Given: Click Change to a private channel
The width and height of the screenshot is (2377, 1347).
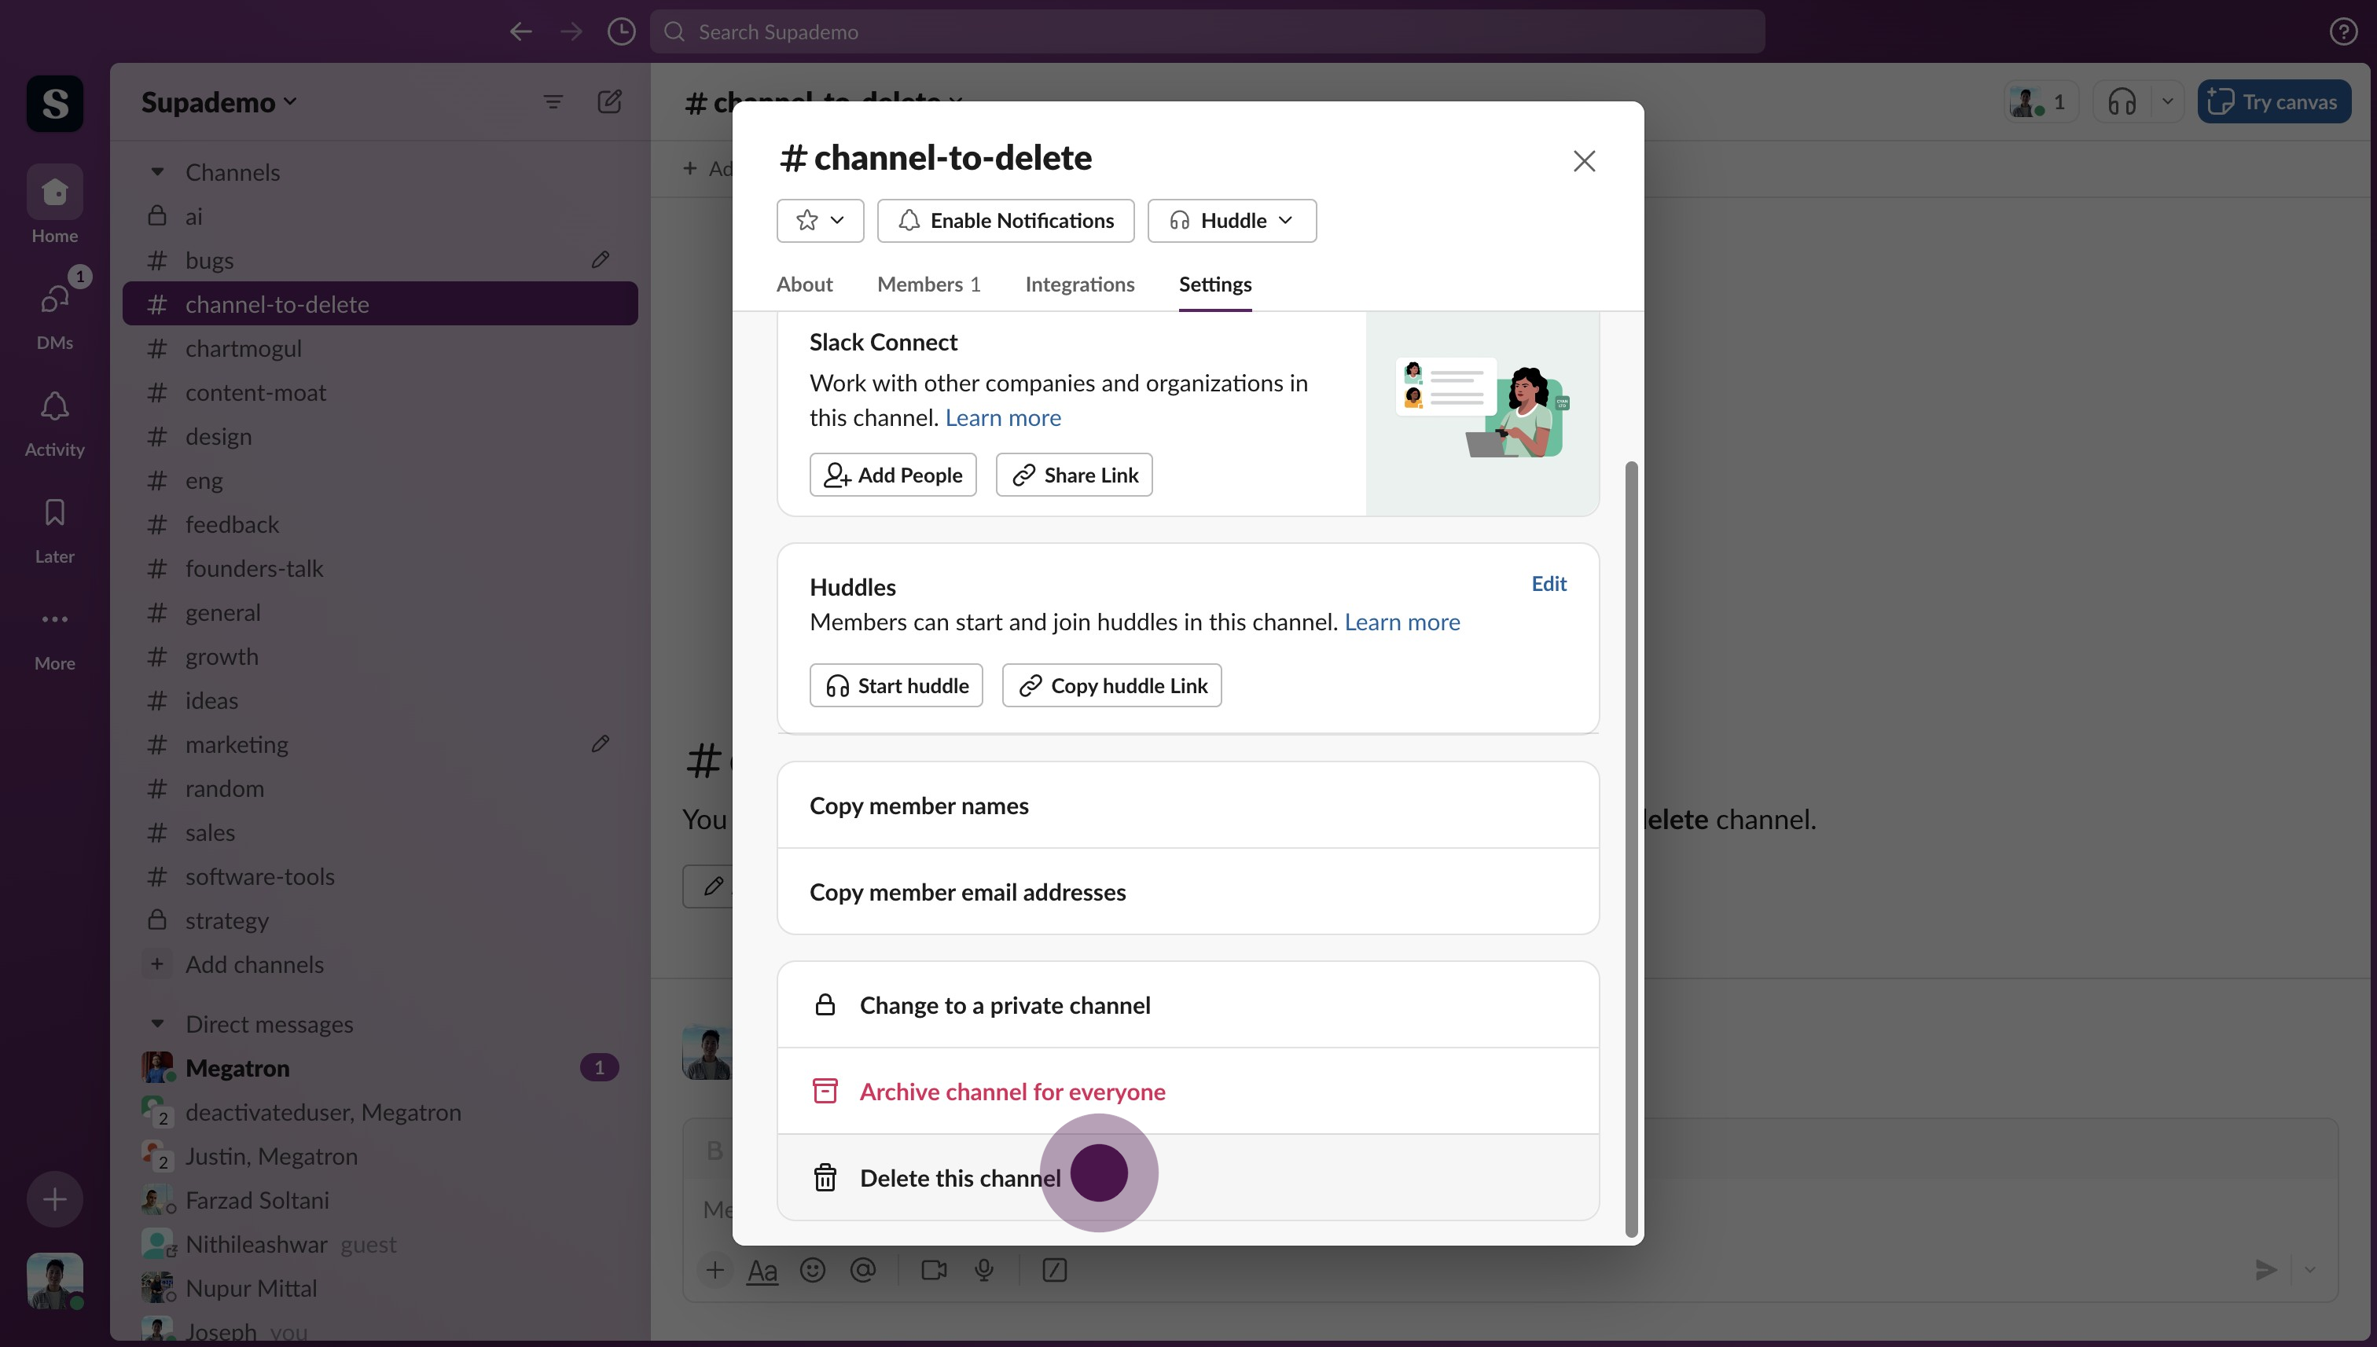Looking at the screenshot, I should point(1188,1004).
